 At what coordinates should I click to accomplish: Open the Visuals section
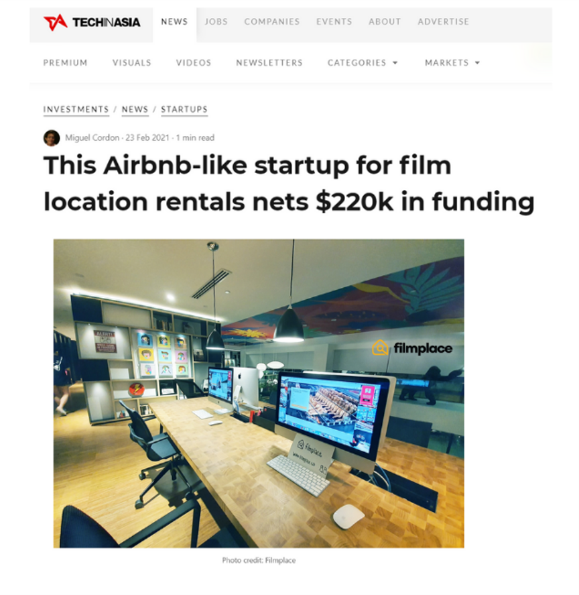[131, 62]
